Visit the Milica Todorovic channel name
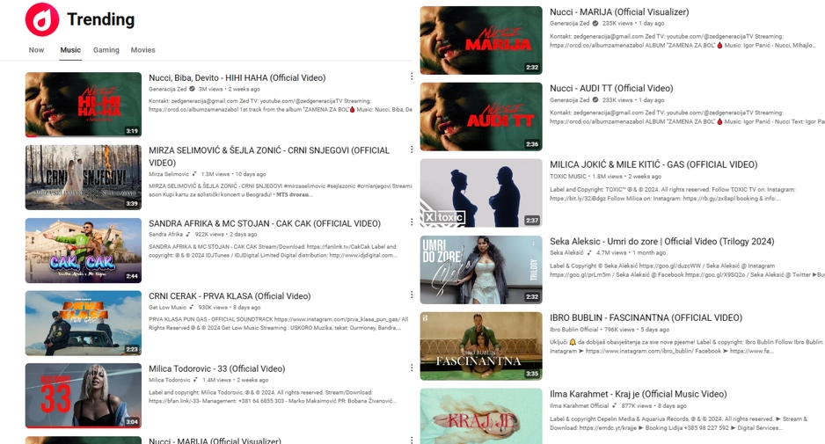 point(170,380)
